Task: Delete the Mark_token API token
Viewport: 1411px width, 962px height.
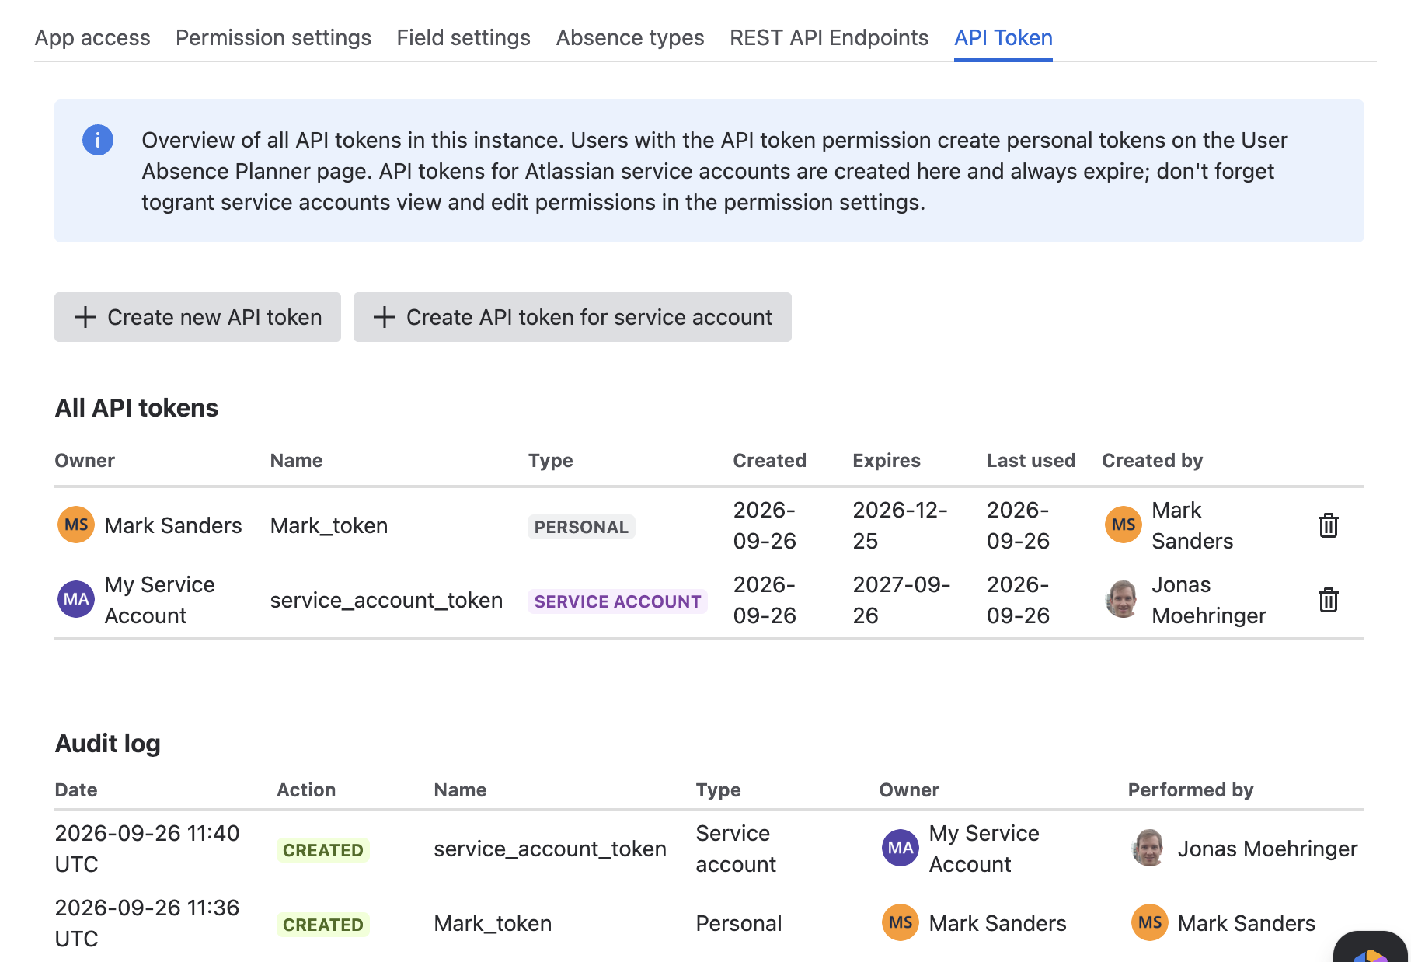Action: point(1328,525)
